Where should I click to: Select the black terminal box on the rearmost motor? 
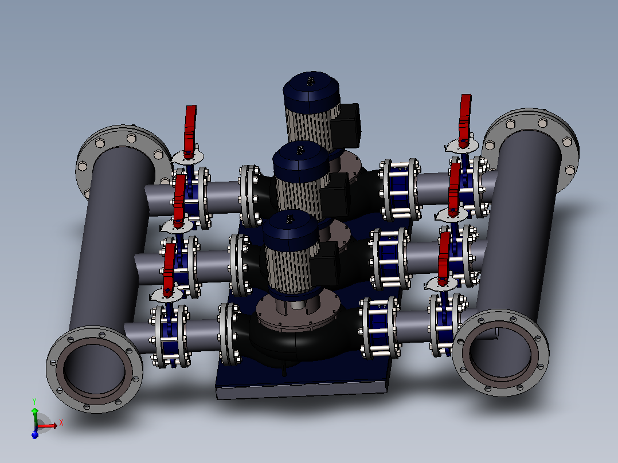345,125
